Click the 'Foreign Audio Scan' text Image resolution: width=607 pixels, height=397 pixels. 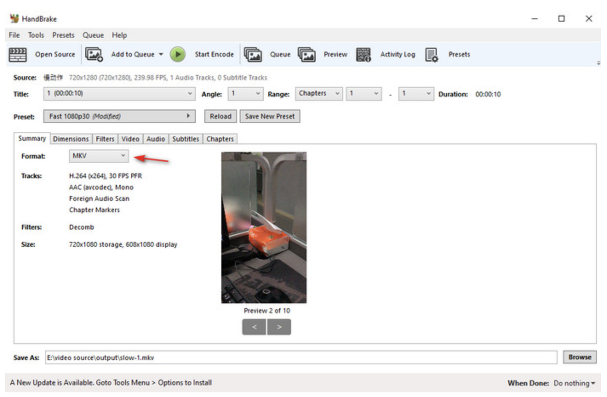pyautogui.click(x=99, y=198)
